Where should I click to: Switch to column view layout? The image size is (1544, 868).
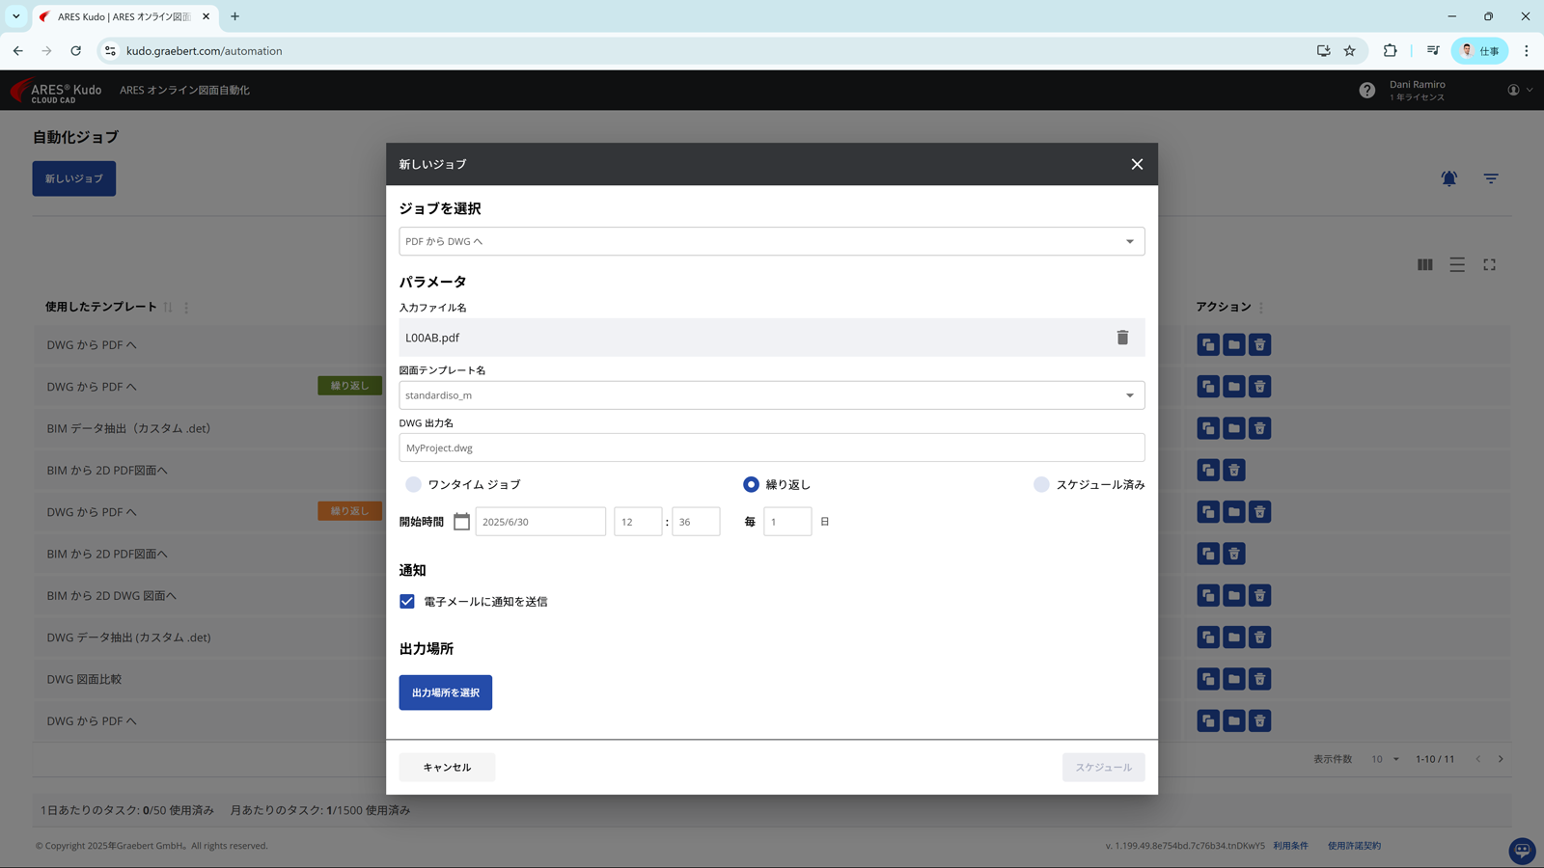[1424, 264]
